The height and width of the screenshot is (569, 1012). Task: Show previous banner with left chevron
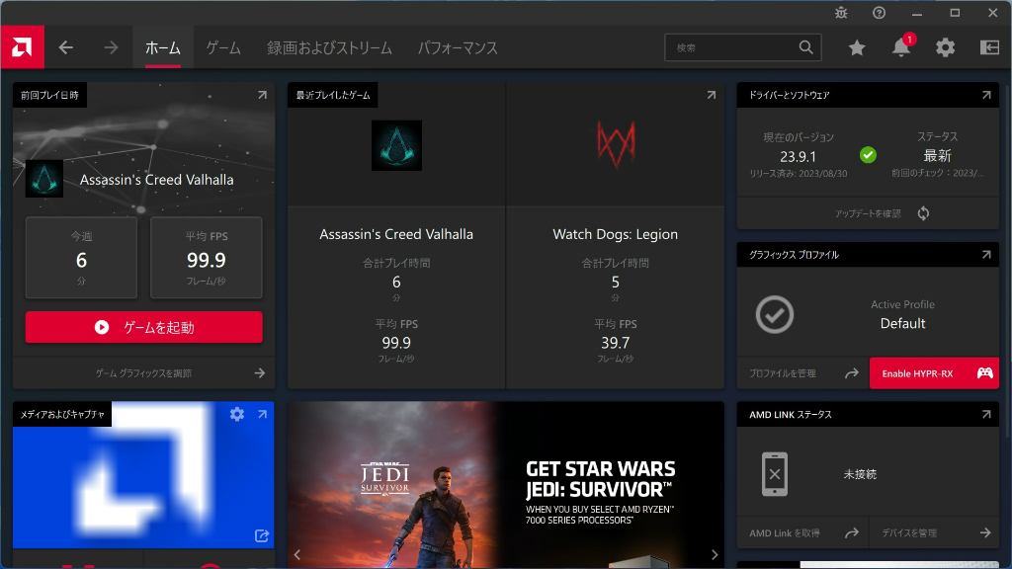[x=296, y=554]
